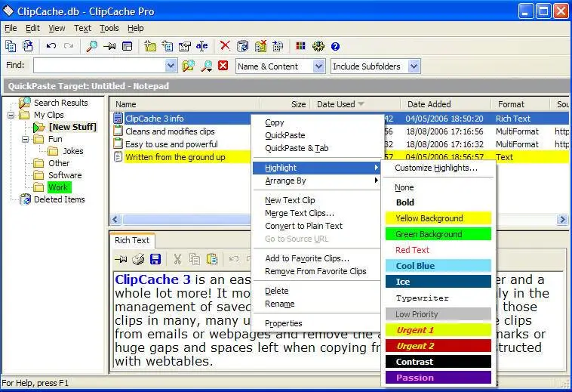Click the folder search icon beside Find box

pos(188,66)
